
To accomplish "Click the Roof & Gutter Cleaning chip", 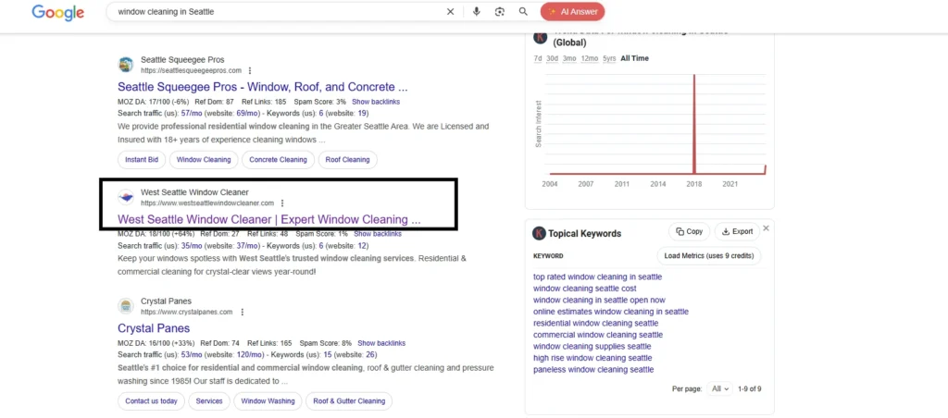I will (349, 401).
